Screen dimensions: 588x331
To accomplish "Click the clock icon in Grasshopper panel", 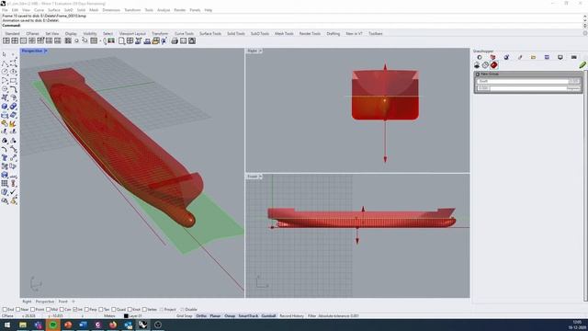I will point(485,65).
